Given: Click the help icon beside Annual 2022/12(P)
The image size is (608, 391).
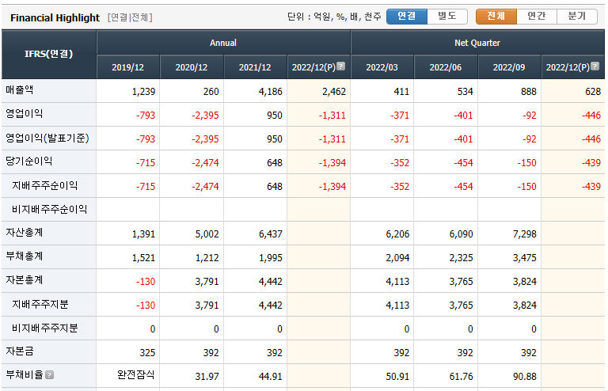Looking at the screenshot, I should (x=340, y=66).
